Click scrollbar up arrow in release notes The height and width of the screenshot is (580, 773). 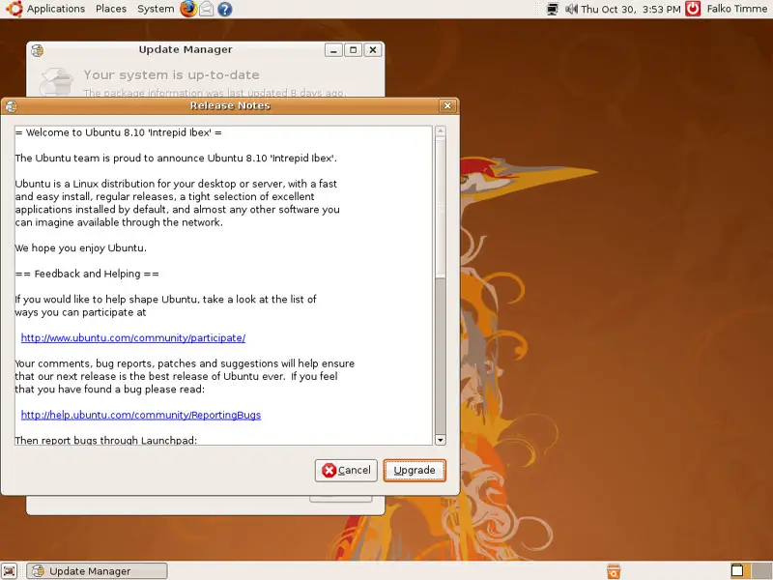[x=441, y=131]
